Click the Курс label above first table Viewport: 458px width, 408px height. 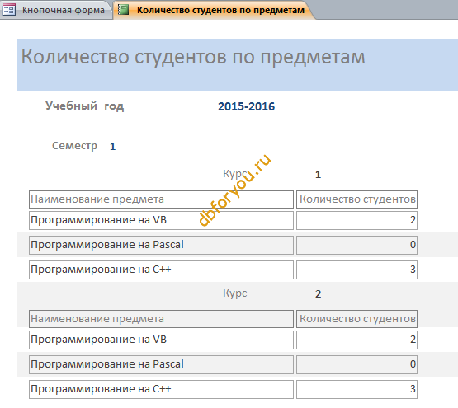click(235, 174)
